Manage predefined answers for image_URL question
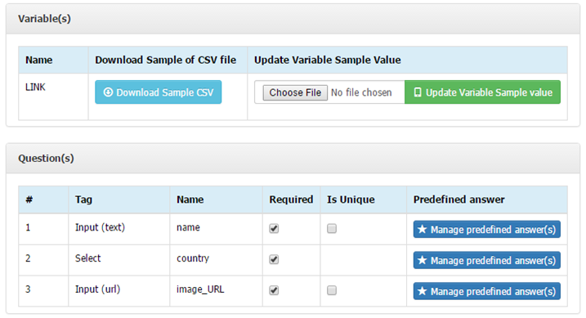Viewport: 586px width, 318px height. coord(486,291)
